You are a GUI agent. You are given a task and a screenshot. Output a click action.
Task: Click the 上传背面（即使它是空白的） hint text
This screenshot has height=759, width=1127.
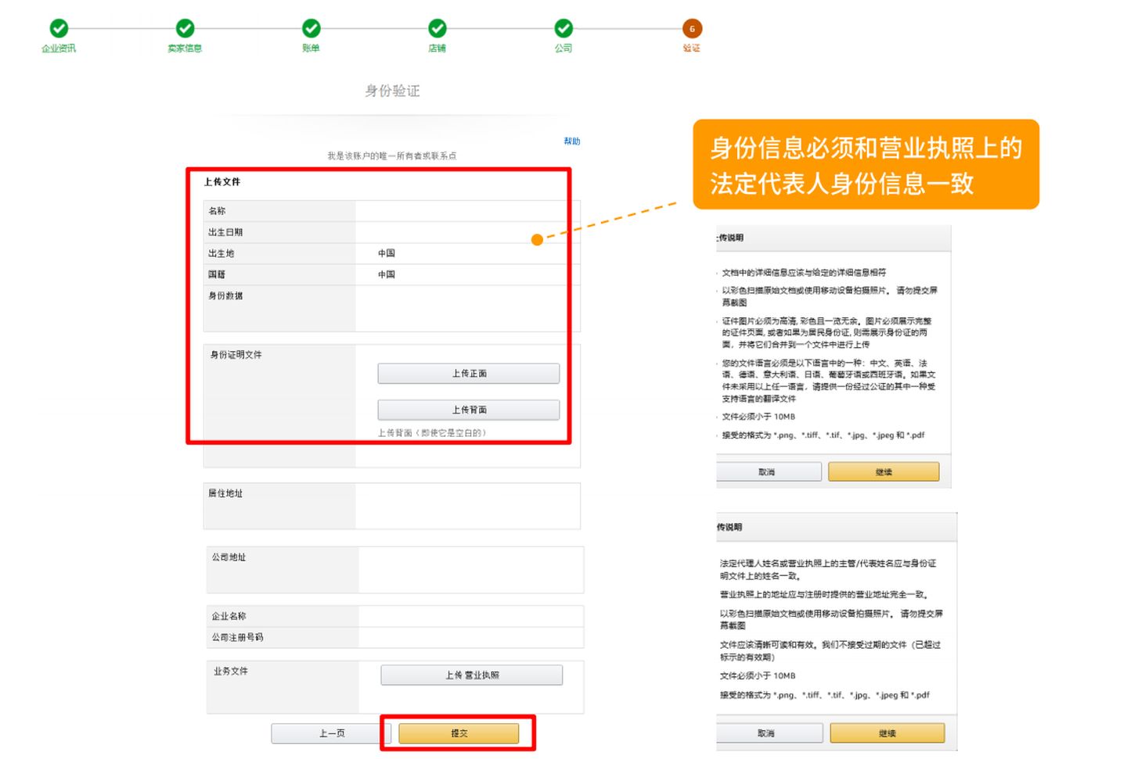point(432,433)
